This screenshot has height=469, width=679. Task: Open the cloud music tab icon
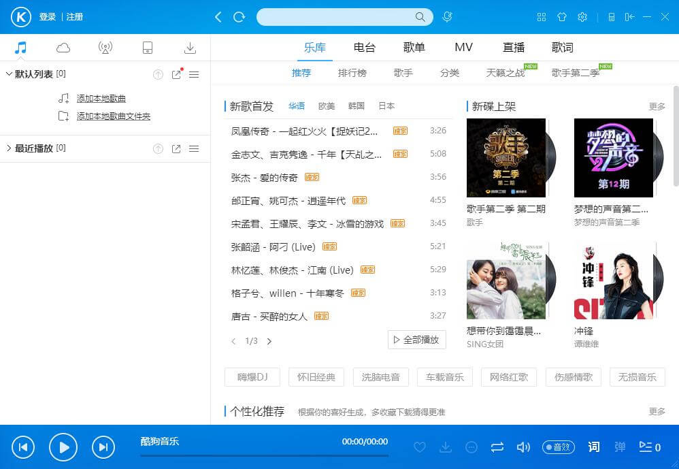point(63,48)
